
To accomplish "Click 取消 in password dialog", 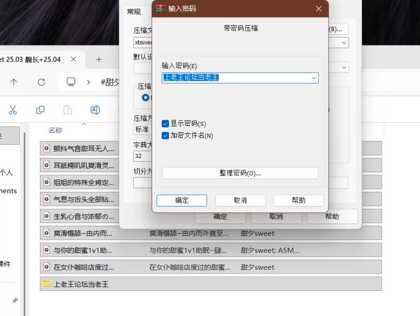I will coord(240,201).
